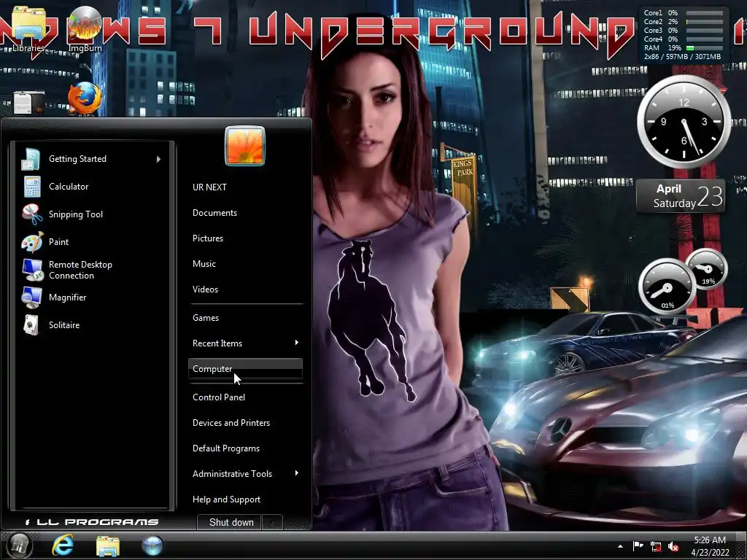Screen dimensions: 747x560
Task: Launch Firefox from the desktop icon
Action: (85, 98)
